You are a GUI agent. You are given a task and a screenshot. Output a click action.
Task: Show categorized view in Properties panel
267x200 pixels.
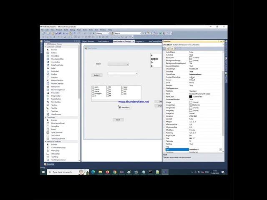click(164, 49)
